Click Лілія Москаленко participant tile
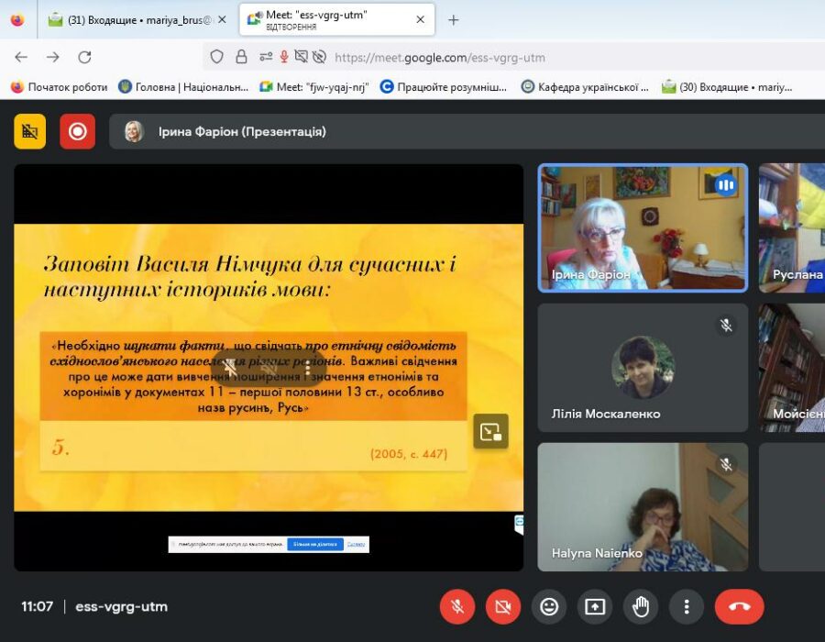Image resolution: width=825 pixels, height=642 pixels. 643,367
